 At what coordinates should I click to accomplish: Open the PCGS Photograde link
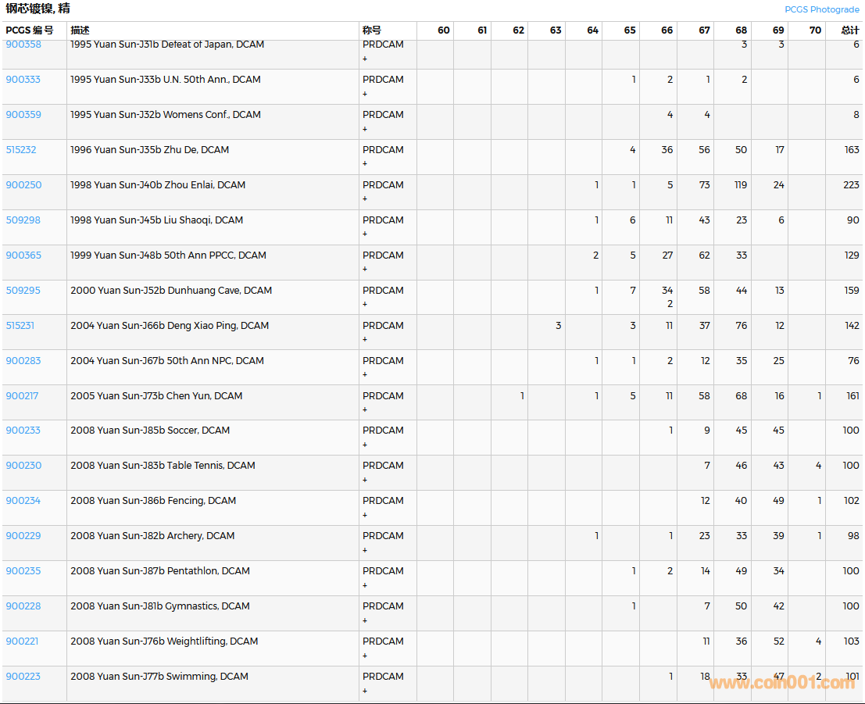(821, 9)
